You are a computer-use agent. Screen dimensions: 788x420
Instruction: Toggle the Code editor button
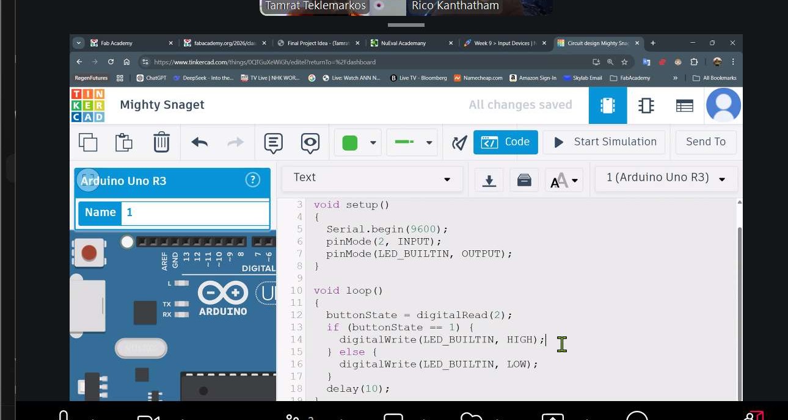505,142
